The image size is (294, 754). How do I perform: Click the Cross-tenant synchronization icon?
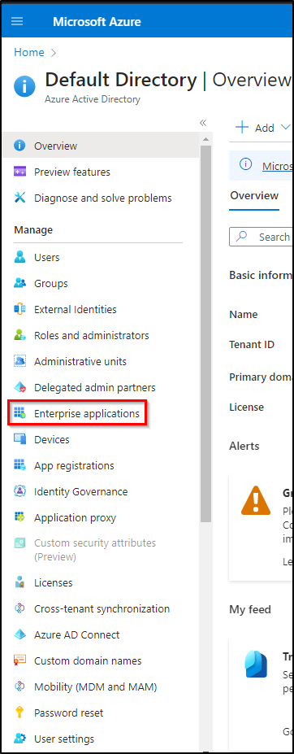(x=19, y=608)
